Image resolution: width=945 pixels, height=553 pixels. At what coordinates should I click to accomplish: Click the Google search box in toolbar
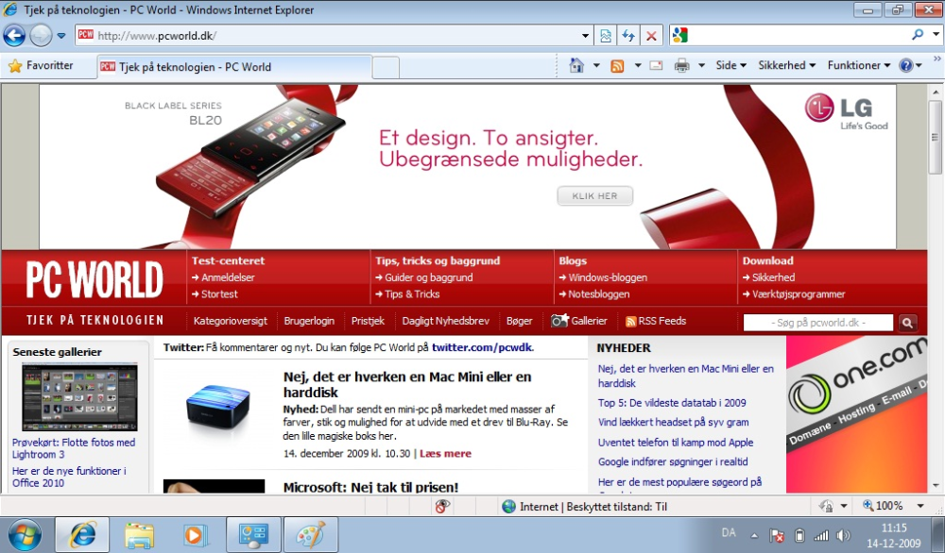click(797, 36)
